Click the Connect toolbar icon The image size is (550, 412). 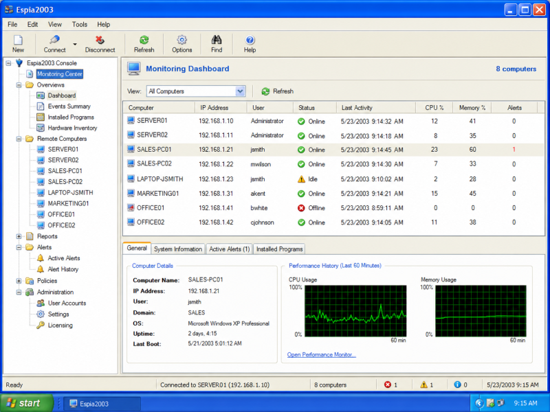54,40
